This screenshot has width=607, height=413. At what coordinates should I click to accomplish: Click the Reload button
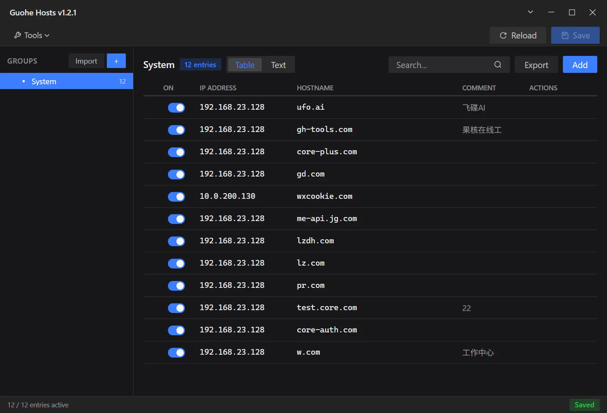[x=518, y=36]
